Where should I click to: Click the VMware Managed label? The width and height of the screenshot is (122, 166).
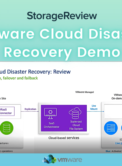tap(84, 92)
